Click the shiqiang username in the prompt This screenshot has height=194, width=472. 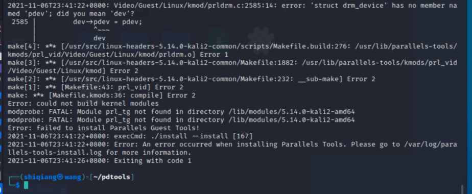coord(40,177)
